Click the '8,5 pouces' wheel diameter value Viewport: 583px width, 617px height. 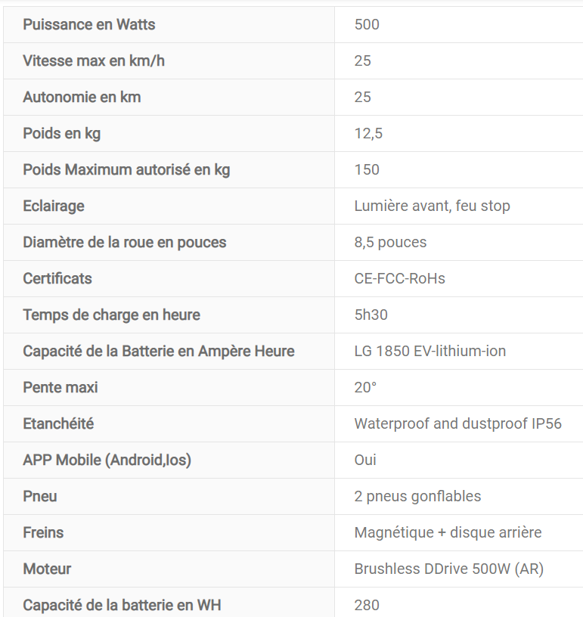[390, 243]
